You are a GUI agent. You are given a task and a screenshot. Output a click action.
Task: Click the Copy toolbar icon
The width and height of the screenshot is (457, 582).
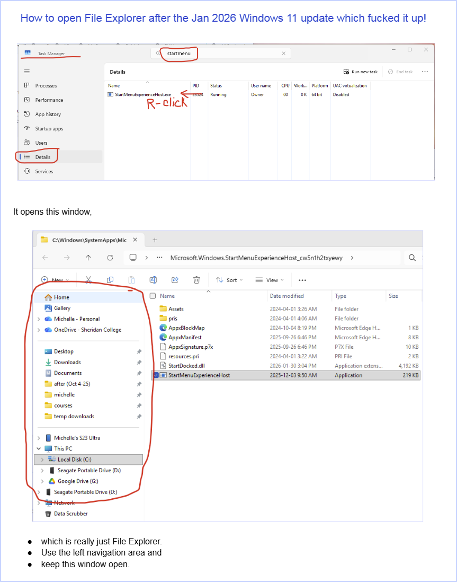pyautogui.click(x=110, y=280)
